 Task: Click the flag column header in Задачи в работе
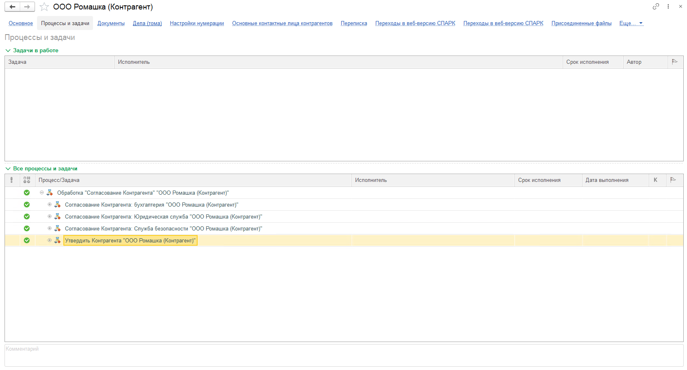[675, 62]
